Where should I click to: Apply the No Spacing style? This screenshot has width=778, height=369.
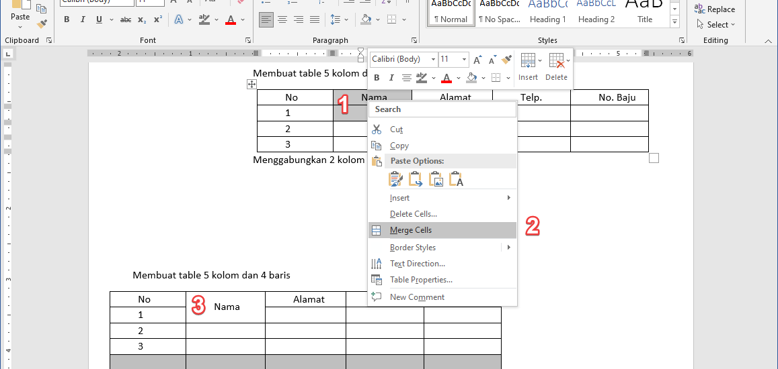[499, 13]
